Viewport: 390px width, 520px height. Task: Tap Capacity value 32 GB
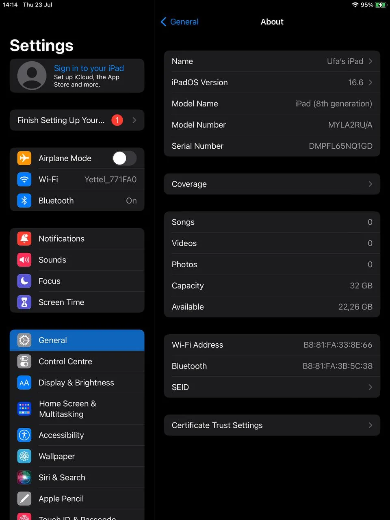pos(361,286)
